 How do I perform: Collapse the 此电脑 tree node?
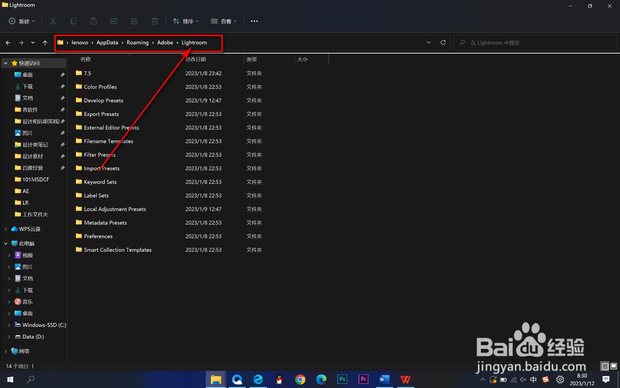(x=6, y=244)
